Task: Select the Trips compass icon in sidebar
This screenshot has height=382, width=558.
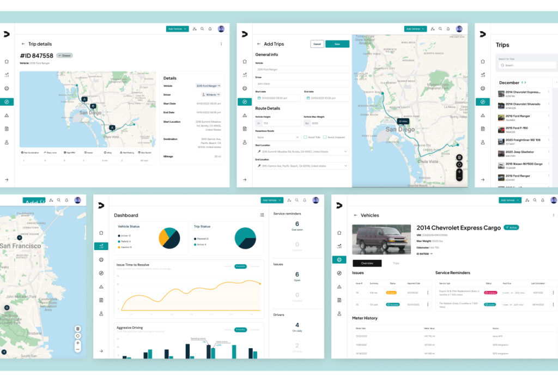Action: pos(7,101)
